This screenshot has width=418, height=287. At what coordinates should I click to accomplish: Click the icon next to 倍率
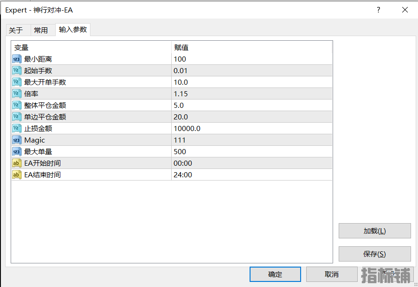(17, 94)
